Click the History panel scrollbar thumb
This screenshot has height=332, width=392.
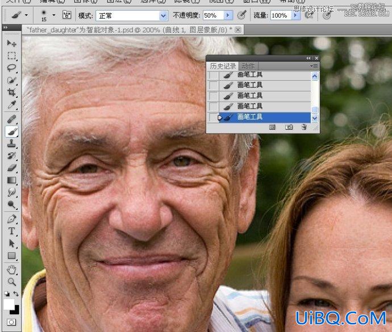[x=315, y=110]
